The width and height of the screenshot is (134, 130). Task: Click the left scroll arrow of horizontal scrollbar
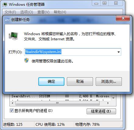pos(12,103)
